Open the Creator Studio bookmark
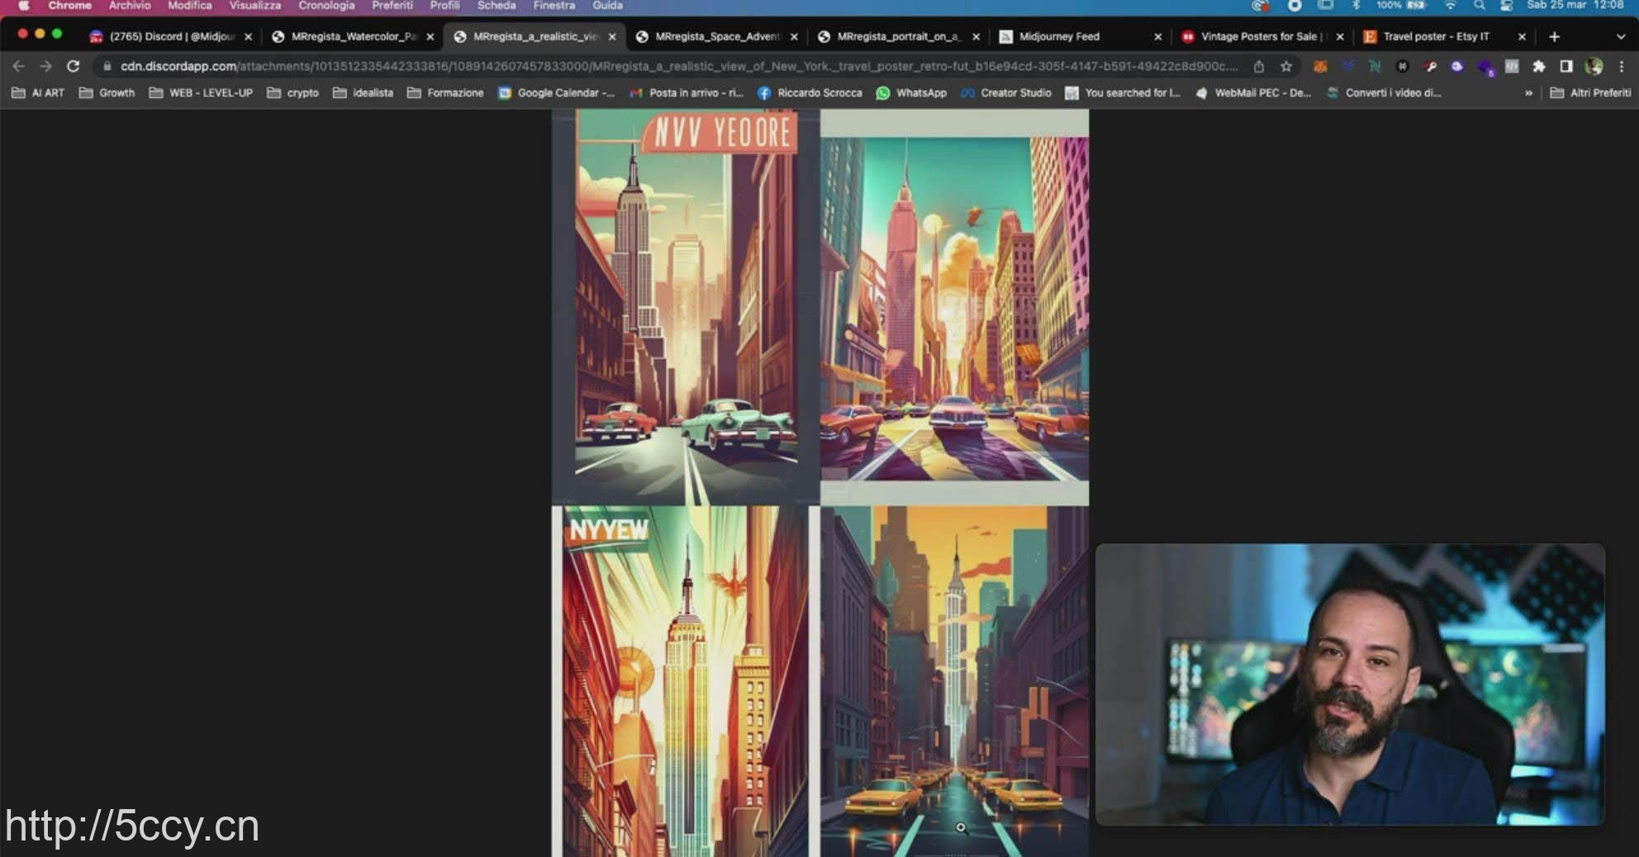Image resolution: width=1639 pixels, height=857 pixels. [1006, 92]
